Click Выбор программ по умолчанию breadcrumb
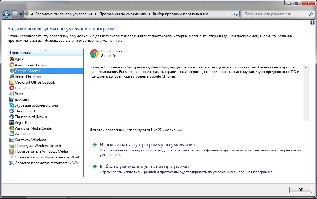317x199 pixels. click(180, 14)
